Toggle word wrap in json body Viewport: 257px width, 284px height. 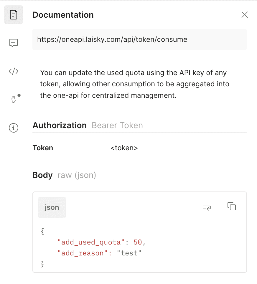coord(207,207)
